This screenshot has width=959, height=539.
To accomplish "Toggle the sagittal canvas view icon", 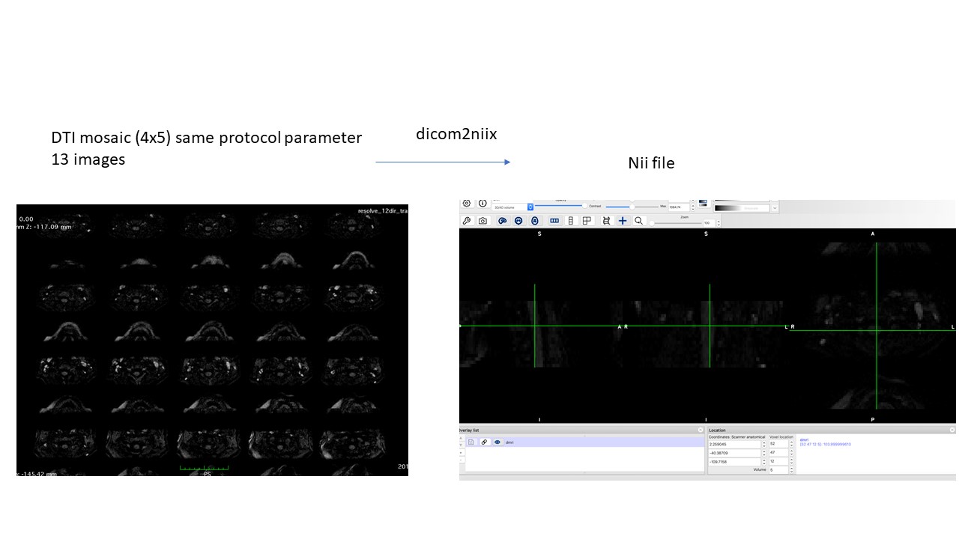I will pyautogui.click(x=502, y=221).
